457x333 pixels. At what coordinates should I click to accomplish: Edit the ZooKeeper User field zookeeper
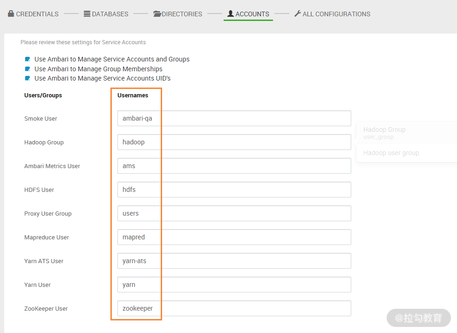pyautogui.click(x=234, y=308)
